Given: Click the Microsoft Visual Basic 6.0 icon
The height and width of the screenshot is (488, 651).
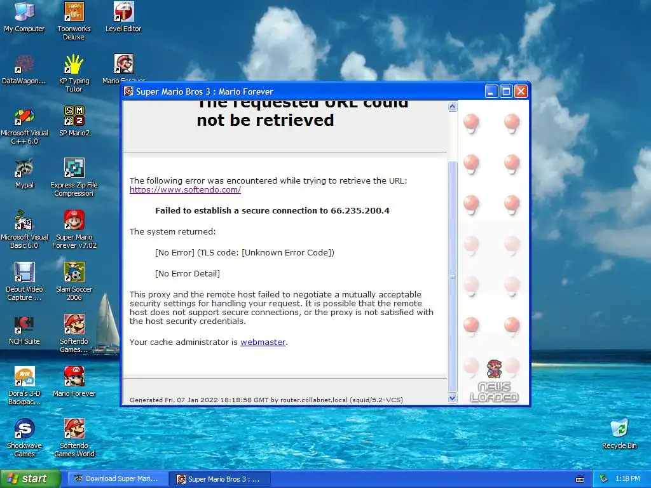Looking at the screenshot, I should click(x=24, y=220).
